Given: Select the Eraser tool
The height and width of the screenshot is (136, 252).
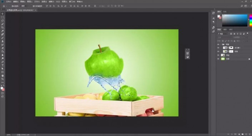Looking at the screenshot, I should [x=3, y=48].
